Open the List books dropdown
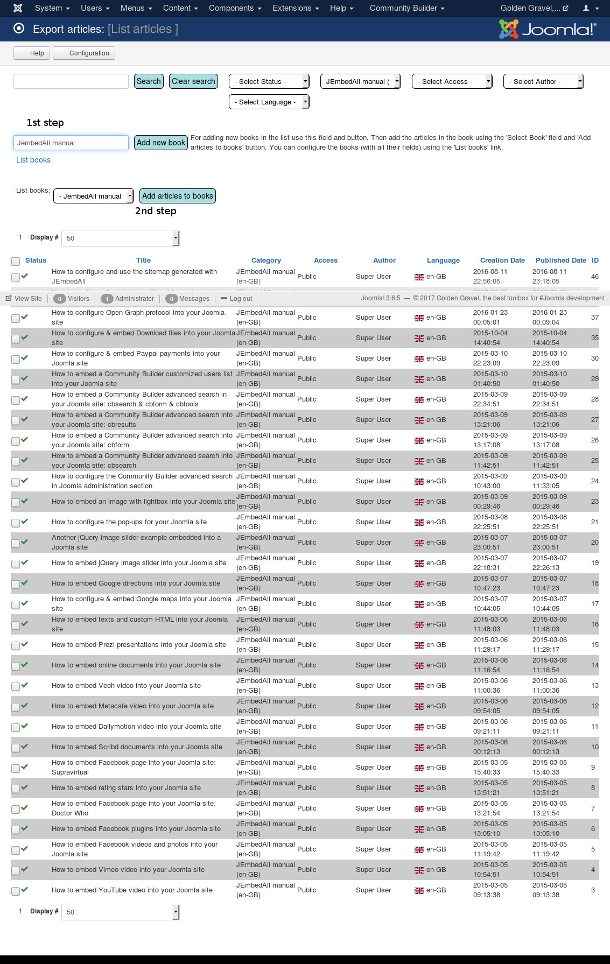 point(94,196)
